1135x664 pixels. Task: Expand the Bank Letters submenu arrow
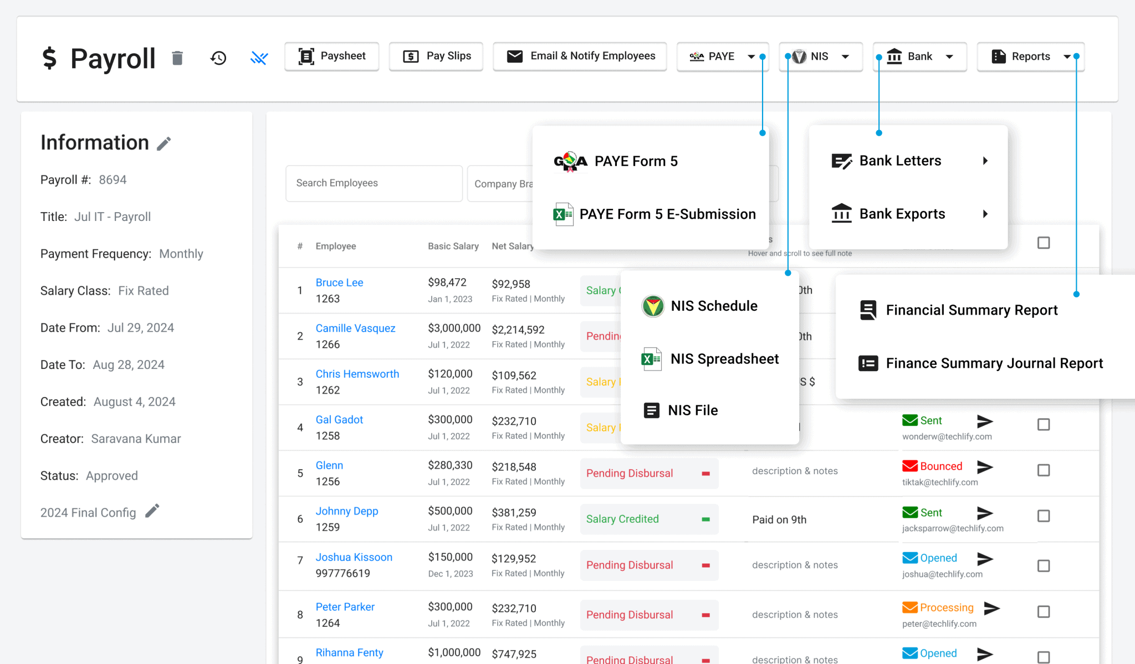[x=985, y=161]
